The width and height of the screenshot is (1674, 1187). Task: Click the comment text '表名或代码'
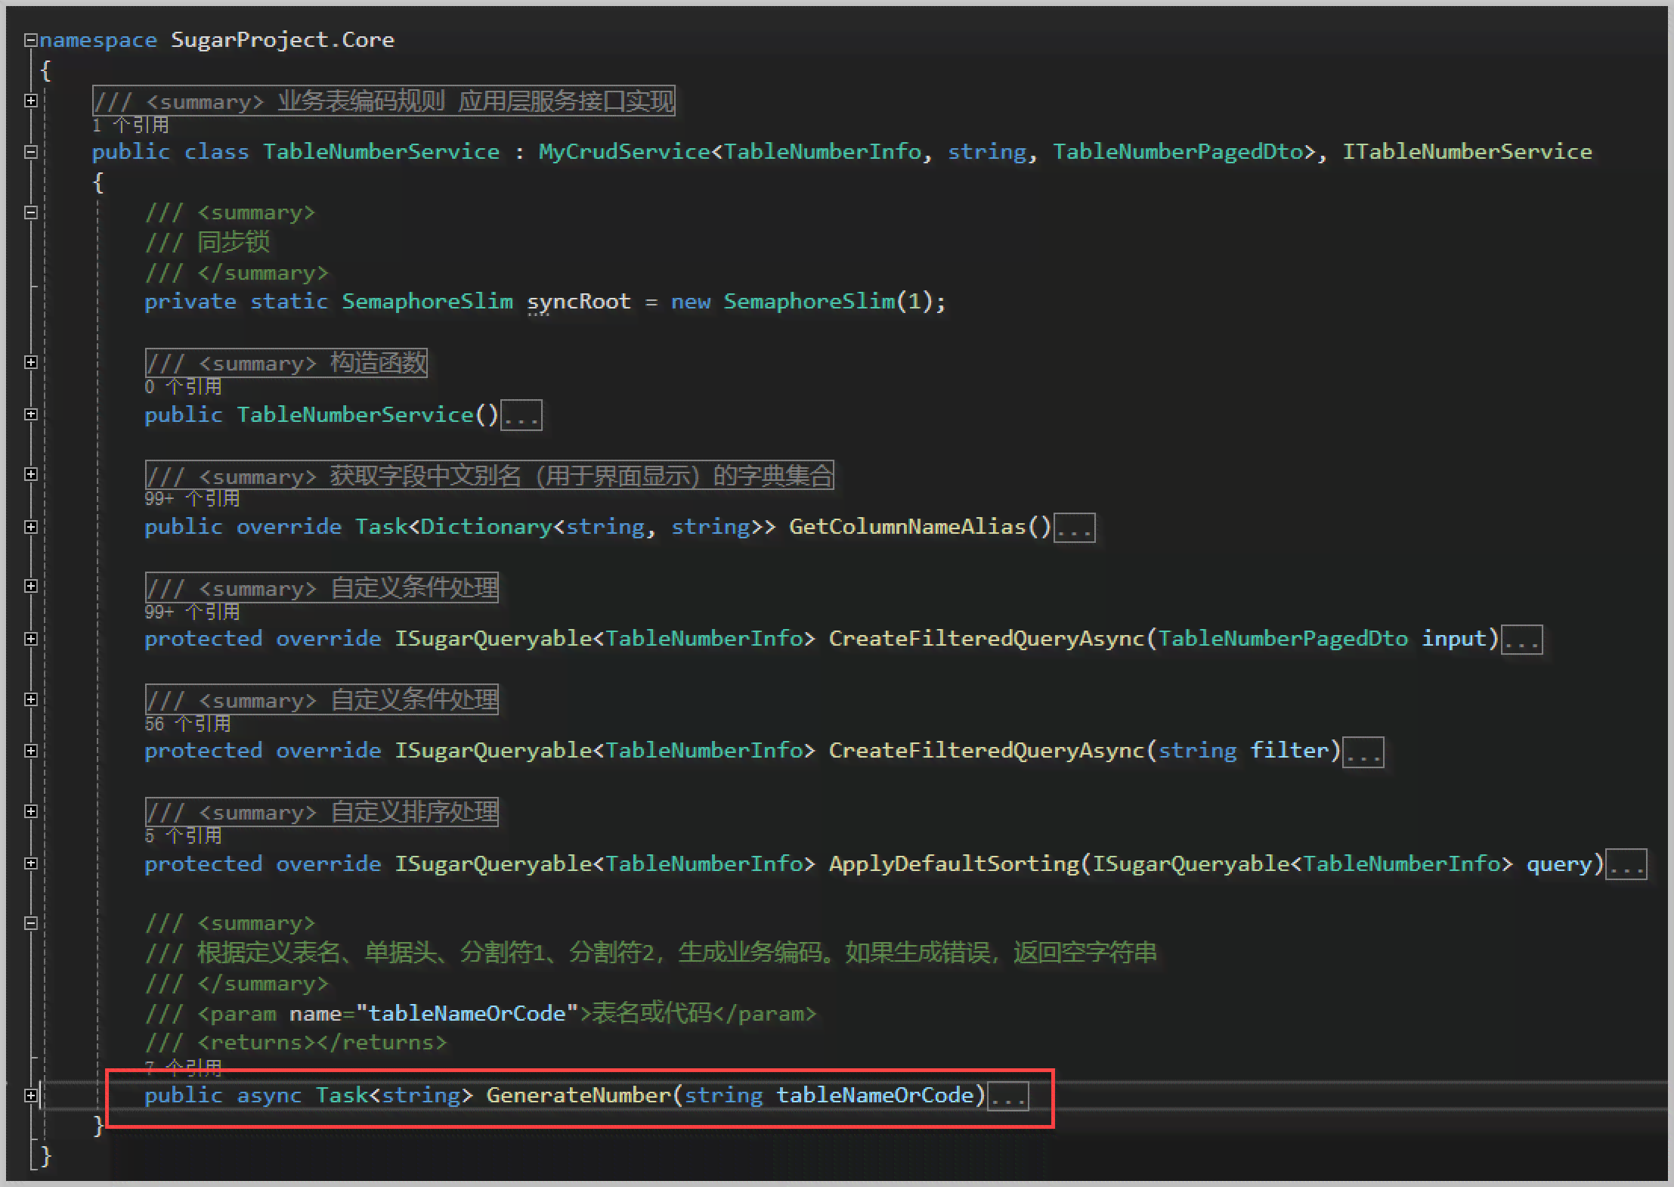[652, 1013]
